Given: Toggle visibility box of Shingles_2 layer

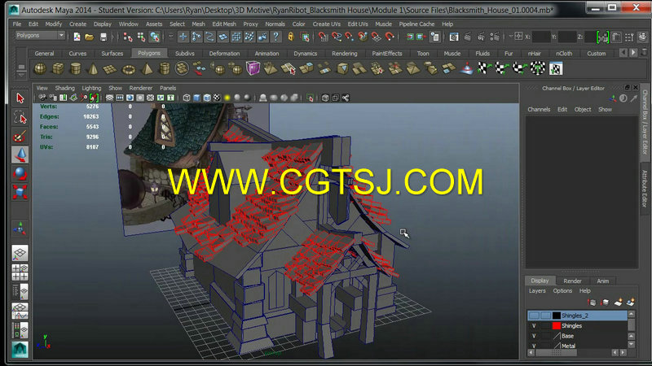Looking at the screenshot, I should click(x=534, y=316).
